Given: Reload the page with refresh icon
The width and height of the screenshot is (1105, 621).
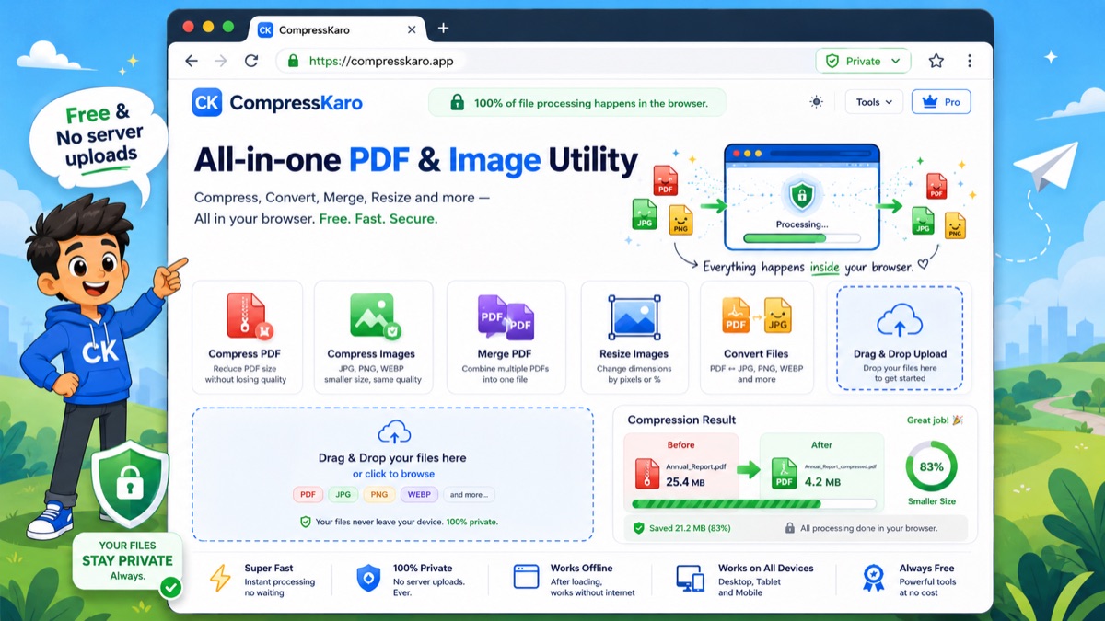Looking at the screenshot, I should pyautogui.click(x=250, y=61).
